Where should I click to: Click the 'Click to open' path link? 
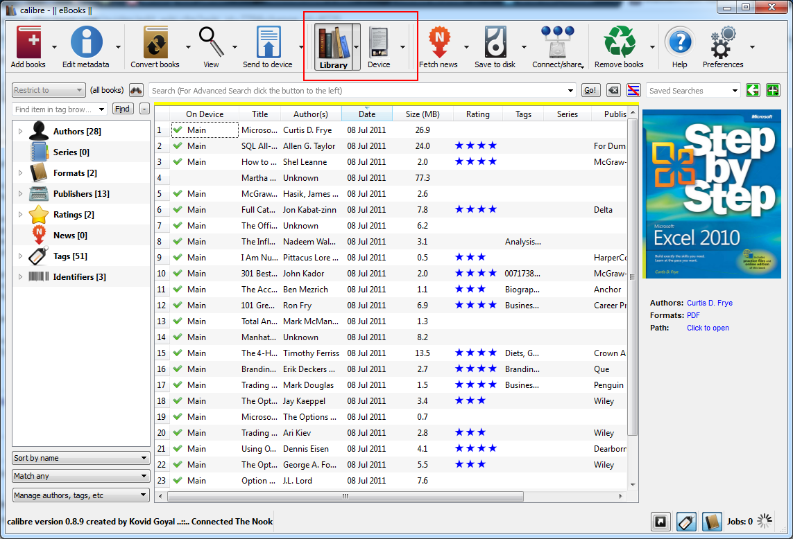(708, 328)
